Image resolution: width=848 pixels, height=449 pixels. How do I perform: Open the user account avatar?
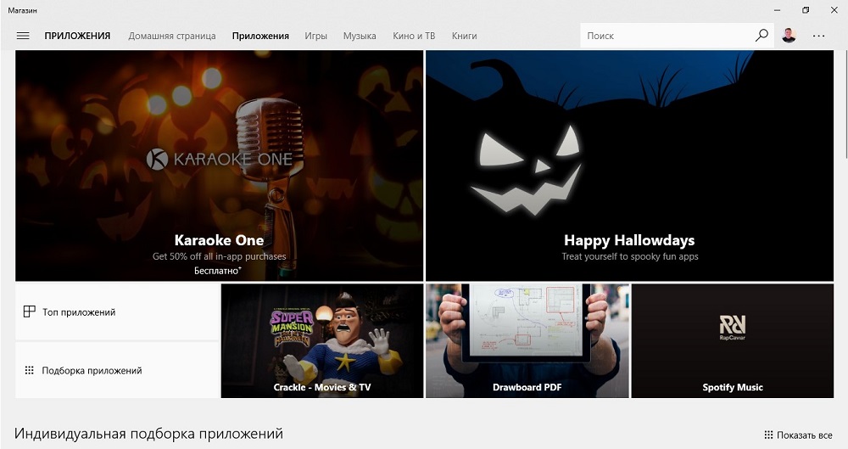click(789, 36)
